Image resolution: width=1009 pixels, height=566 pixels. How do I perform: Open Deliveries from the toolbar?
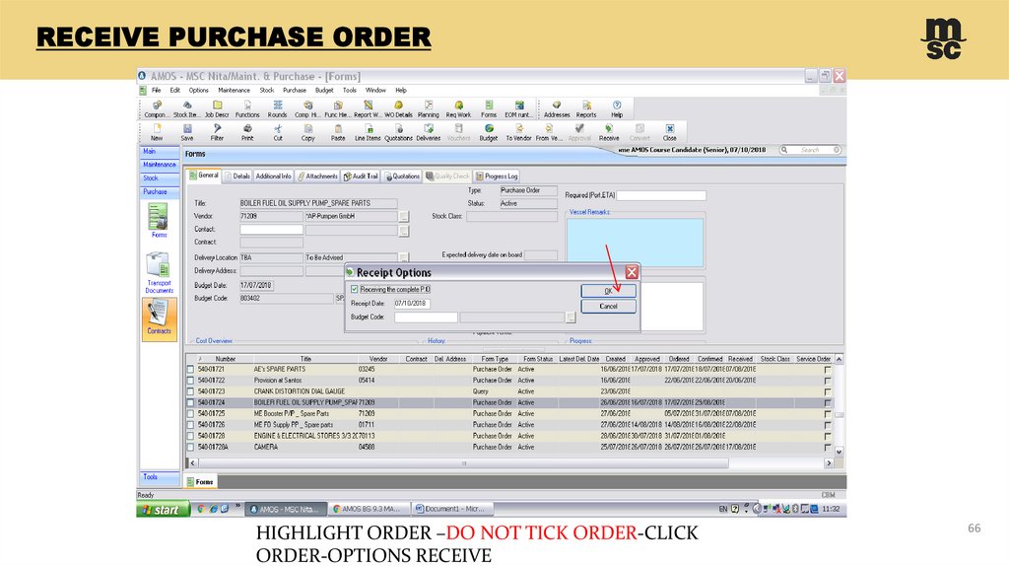pos(428,132)
